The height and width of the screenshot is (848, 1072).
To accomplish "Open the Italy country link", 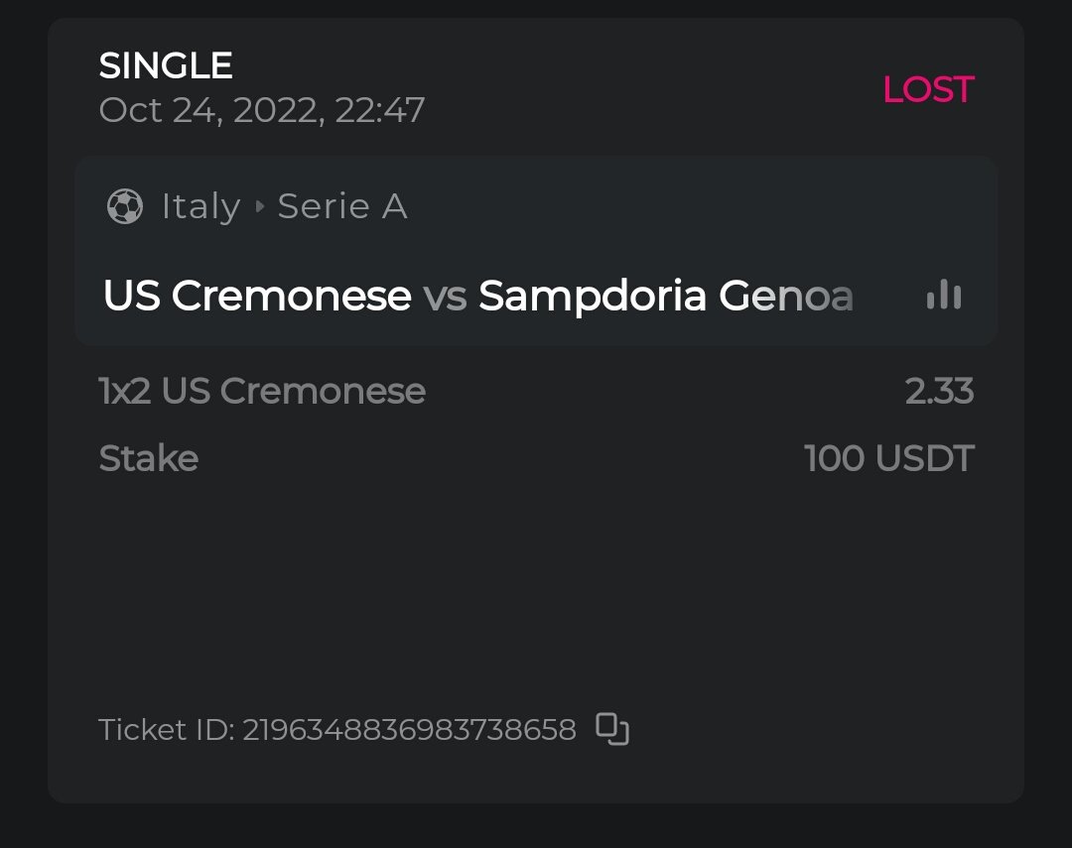I will tap(201, 206).
